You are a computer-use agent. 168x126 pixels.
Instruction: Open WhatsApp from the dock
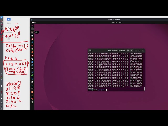pos(32,75)
